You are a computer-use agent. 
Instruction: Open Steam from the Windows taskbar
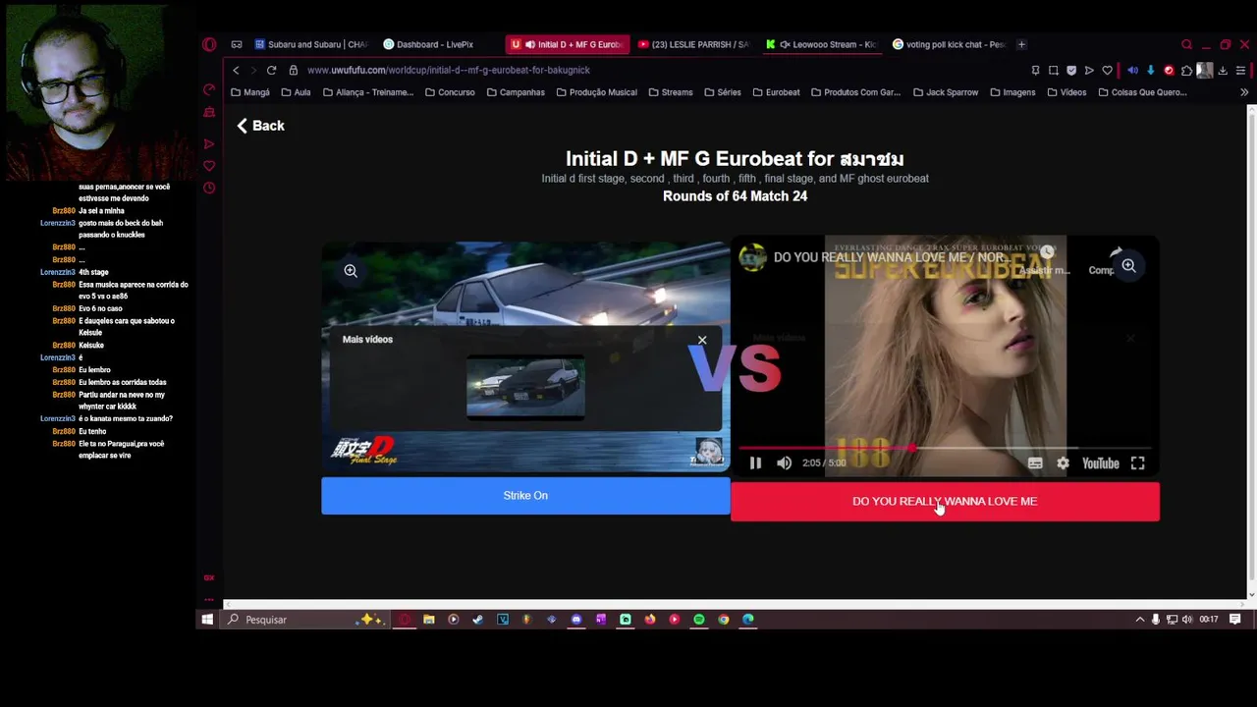[477, 620]
